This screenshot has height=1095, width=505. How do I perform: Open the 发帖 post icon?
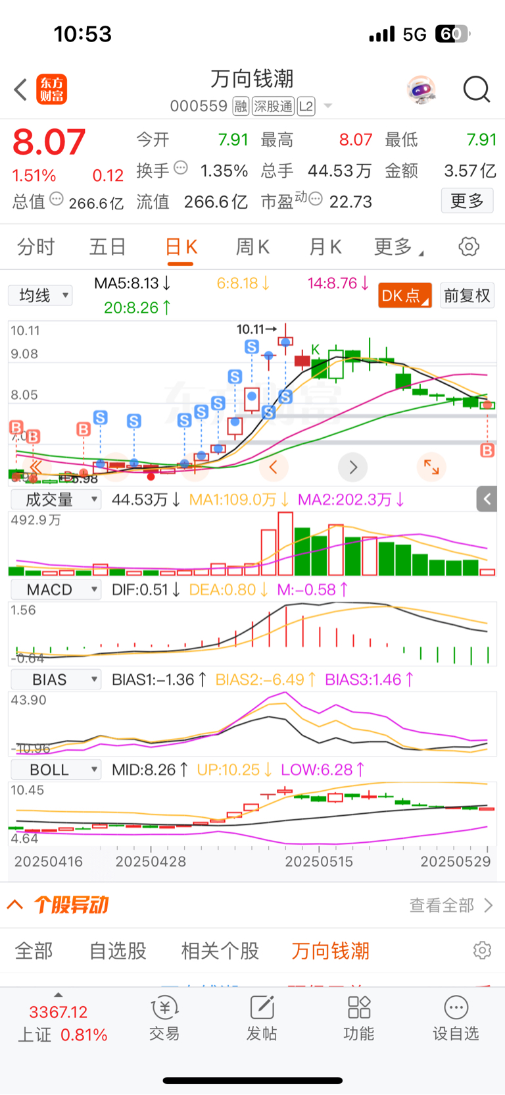pos(262,1018)
